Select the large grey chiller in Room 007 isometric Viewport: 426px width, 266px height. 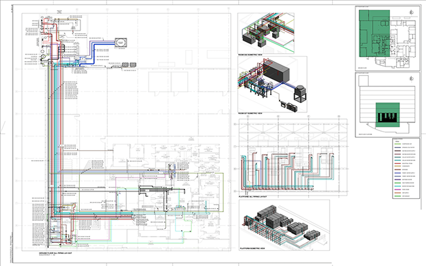276,71
